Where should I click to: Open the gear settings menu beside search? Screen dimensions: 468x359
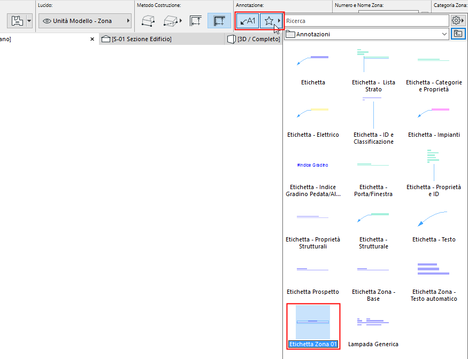(x=458, y=21)
